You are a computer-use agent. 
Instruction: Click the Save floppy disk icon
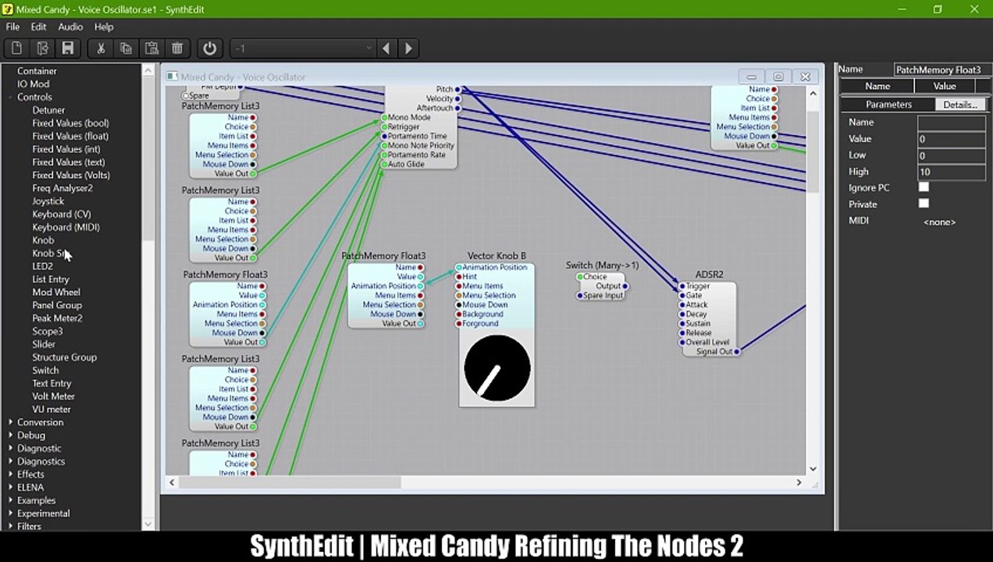[68, 48]
